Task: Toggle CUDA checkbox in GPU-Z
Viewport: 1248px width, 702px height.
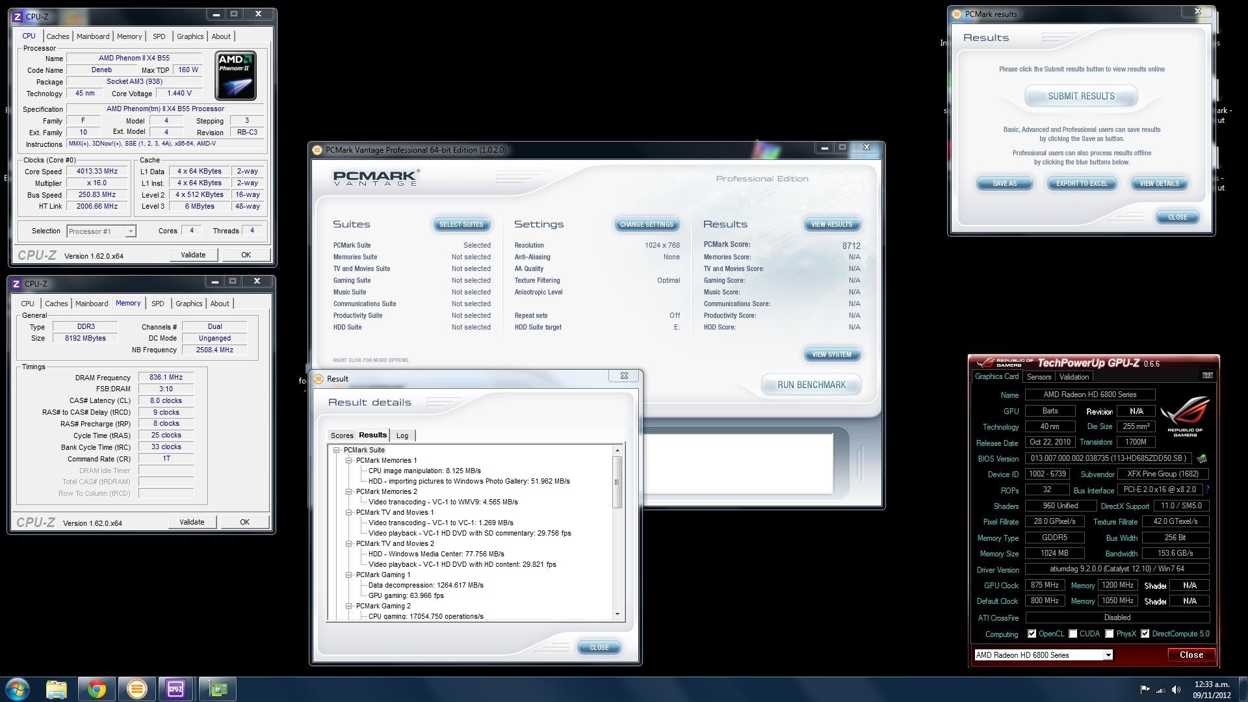Action: (1073, 634)
